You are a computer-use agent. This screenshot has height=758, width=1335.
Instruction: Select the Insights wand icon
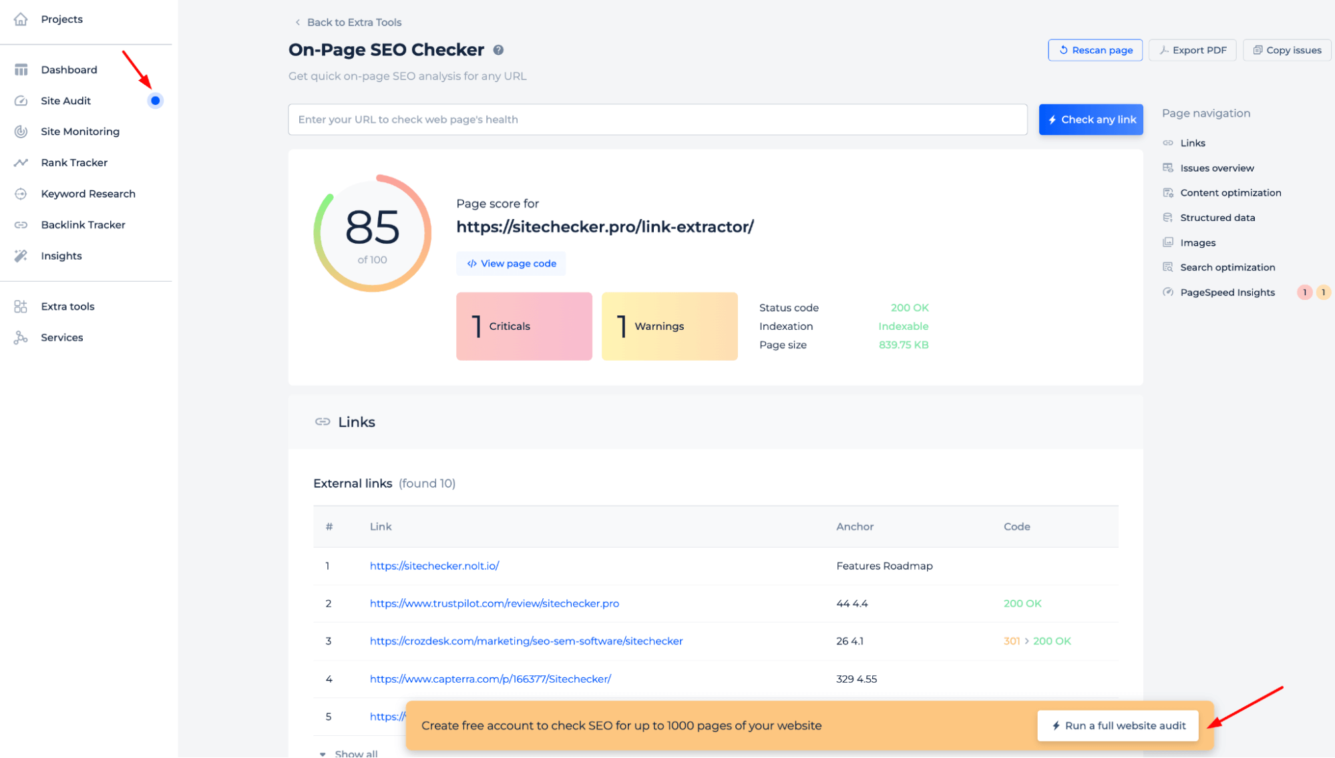pyautogui.click(x=21, y=256)
